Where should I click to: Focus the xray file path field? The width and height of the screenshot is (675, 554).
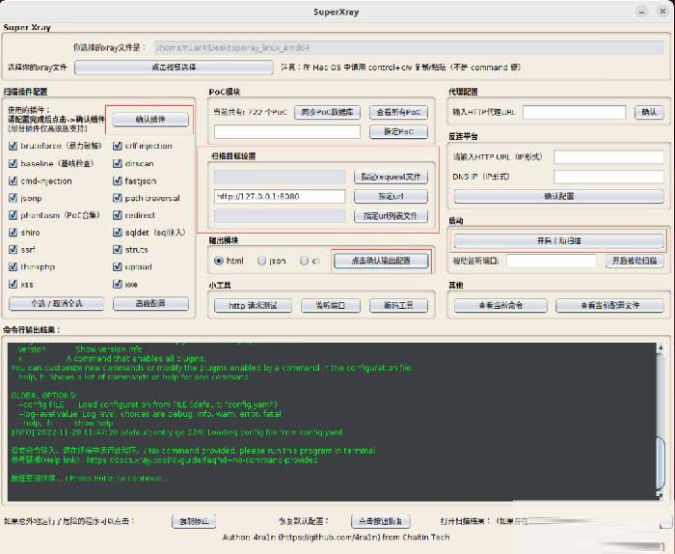tap(409, 48)
